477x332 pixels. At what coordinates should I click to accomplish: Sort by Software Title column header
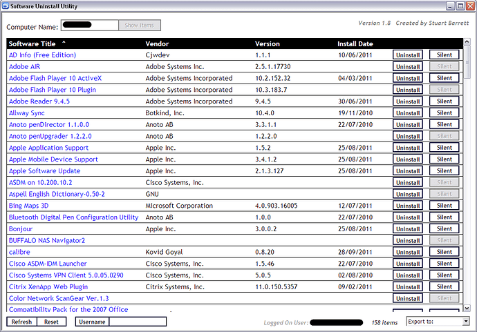pos(32,43)
